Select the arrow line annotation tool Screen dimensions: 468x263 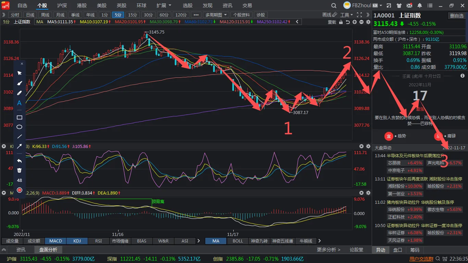coord(20,146)
